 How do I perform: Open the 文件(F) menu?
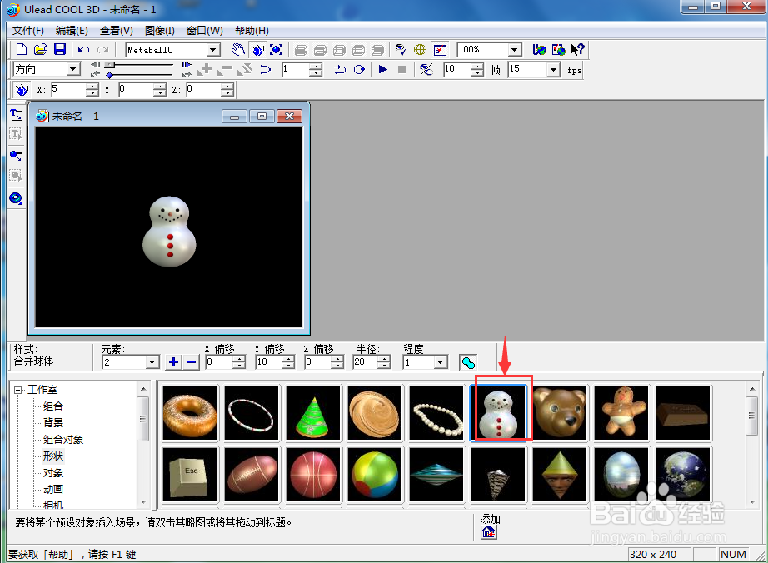(x=28, y=31)
